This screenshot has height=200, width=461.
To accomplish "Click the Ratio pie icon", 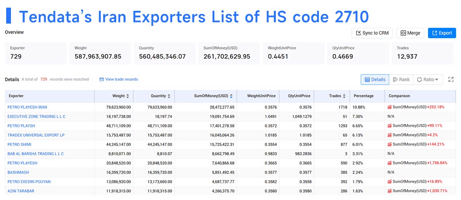I will [x=419, y=80].
